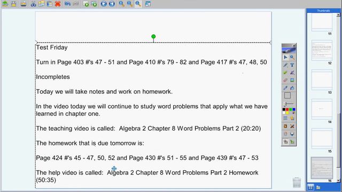Cut selection with the scissors icon

click(33, 4)
